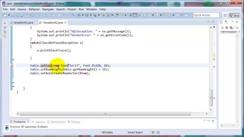The width and height of the screenshot is (244, 137).
Task: Click the Back navigation arrow icon
Action: (169, 15)
